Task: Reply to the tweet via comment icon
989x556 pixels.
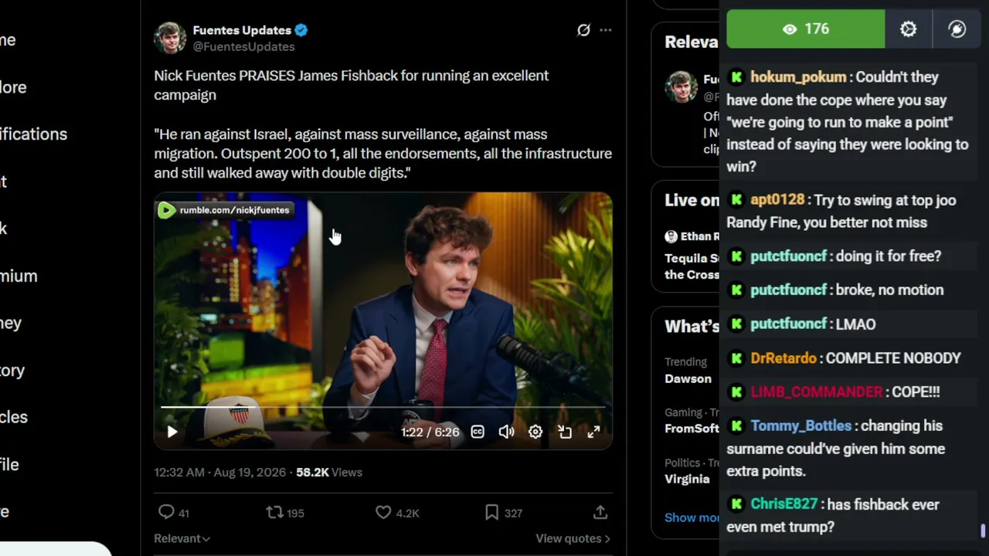Action: [166, 512]
